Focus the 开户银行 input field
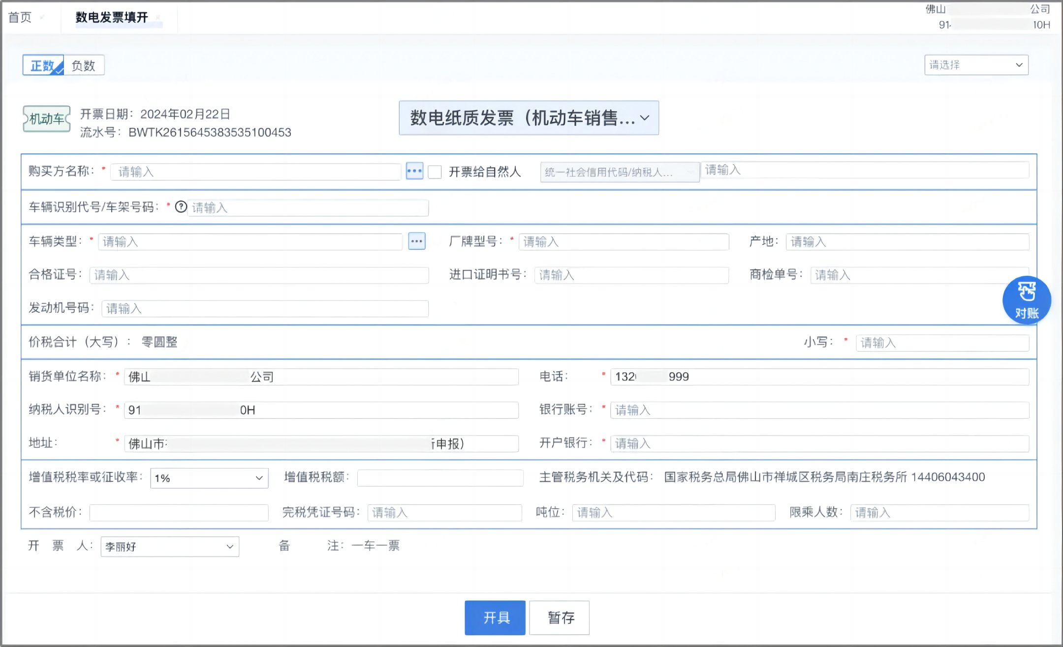The height and width of the screenshot is (647, 1063). (x=820, y=443)
